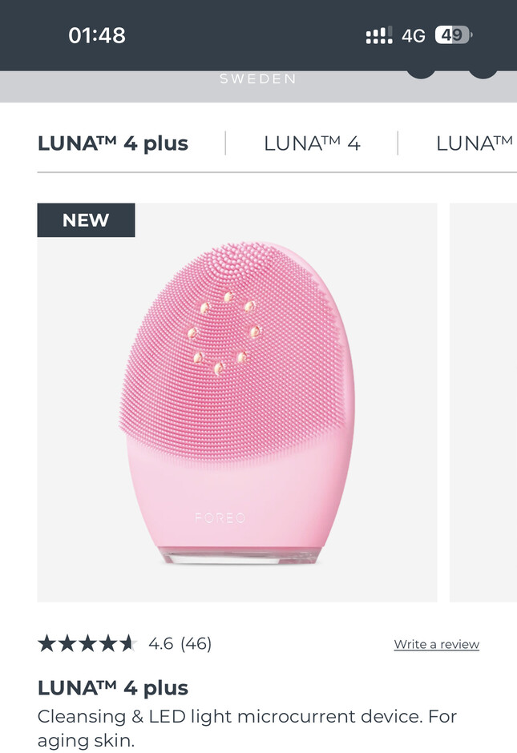The width and height of the screenshot is (517, 753).
Task: Open the pink LUNA 4 plus product image
Action: (237, 402)
